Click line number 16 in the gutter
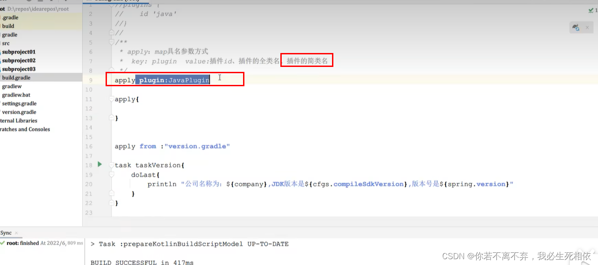598x265 pixels. click(x=89, y=146)
